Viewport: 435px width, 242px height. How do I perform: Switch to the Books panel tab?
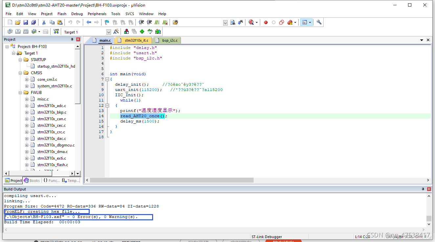coord(32,181)
